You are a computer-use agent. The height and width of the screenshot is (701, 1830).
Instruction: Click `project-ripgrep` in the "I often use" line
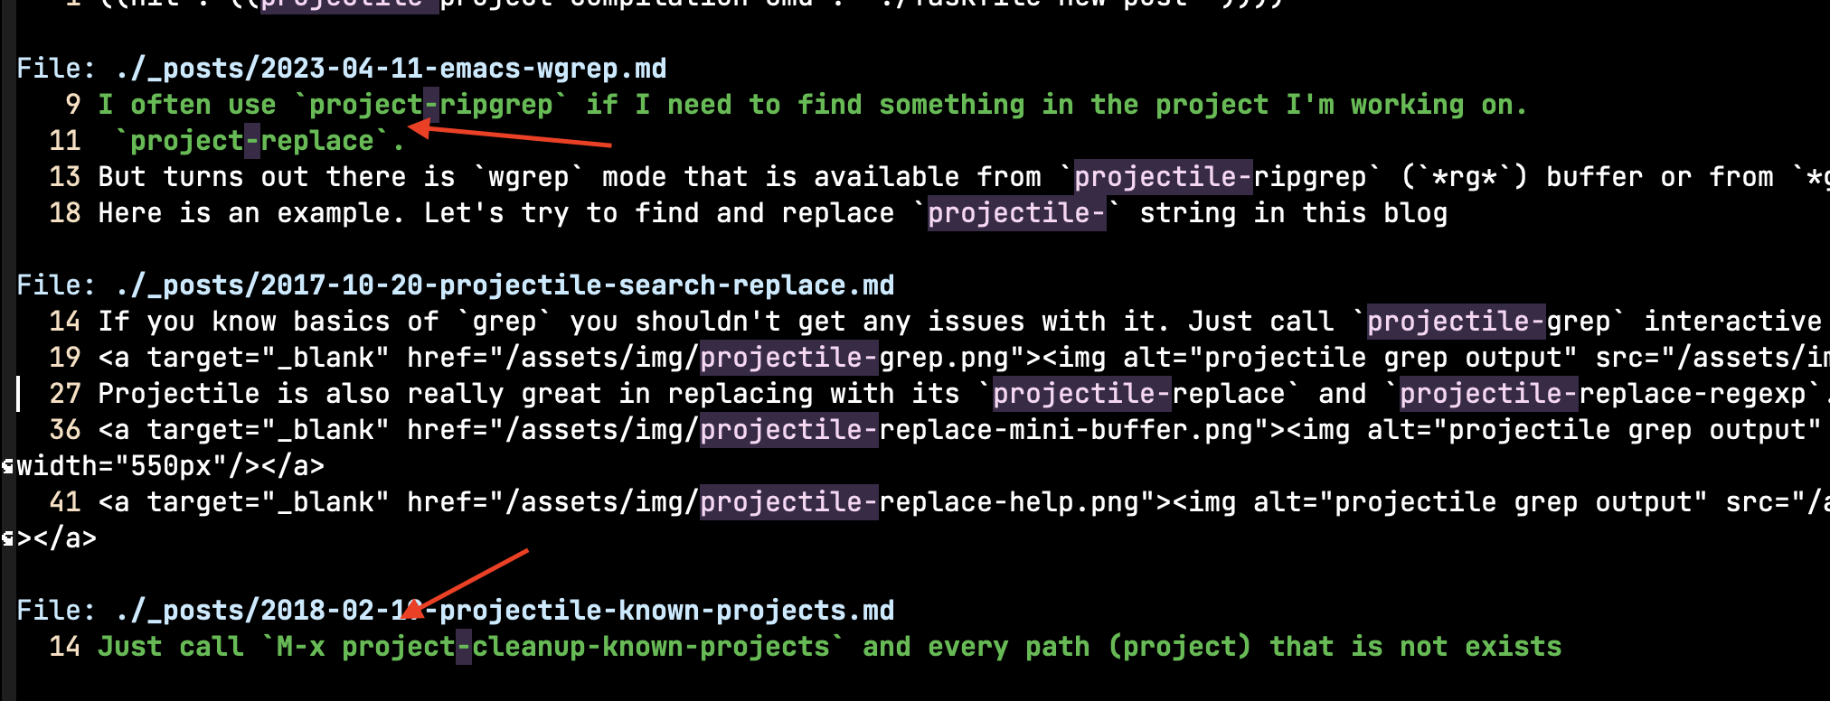coord(431,105)
